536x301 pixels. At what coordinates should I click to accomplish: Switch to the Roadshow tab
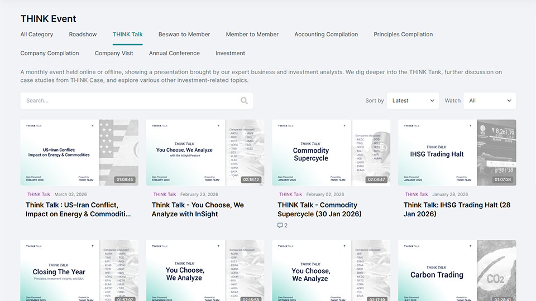(83, 35)
